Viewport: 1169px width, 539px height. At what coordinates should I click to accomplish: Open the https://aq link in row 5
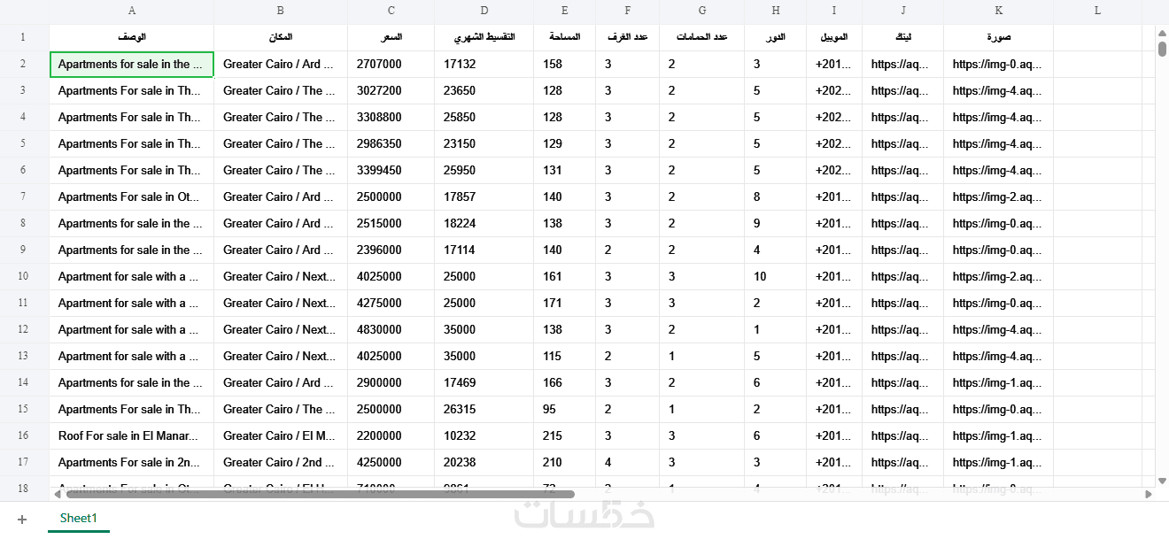point(901,143)
